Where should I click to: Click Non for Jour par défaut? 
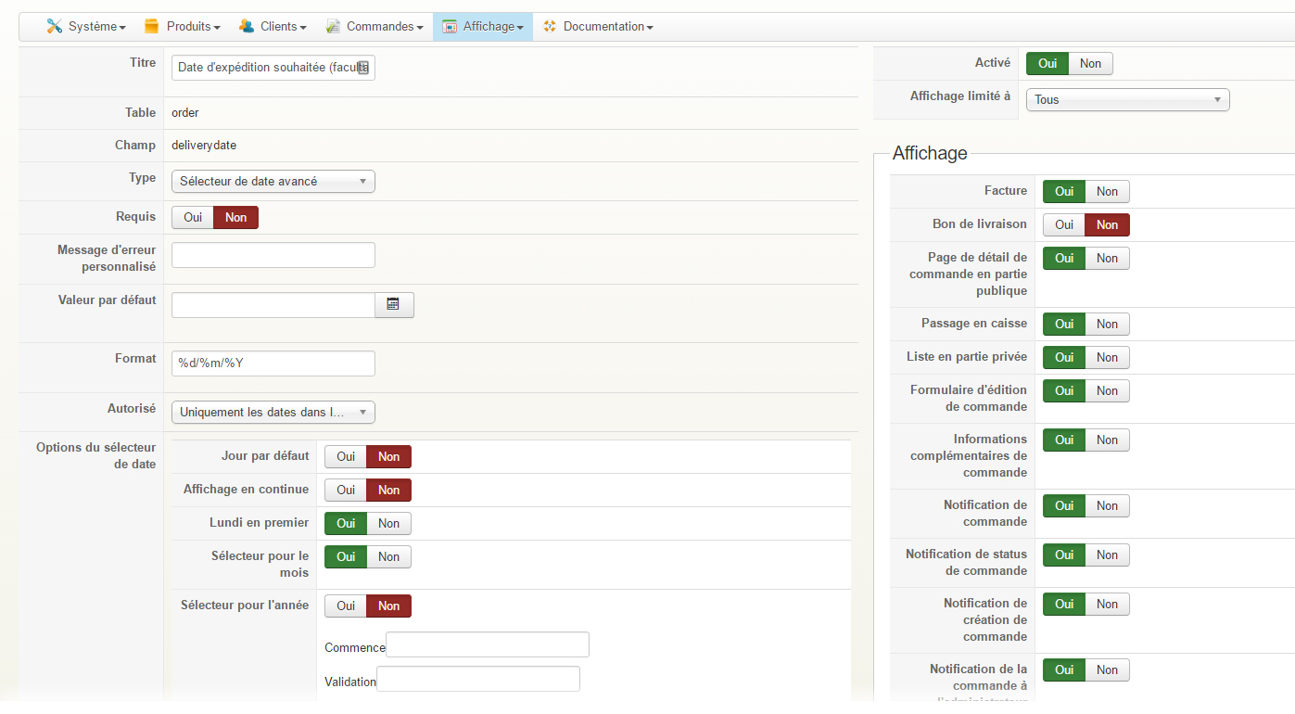click(x=389, y=456)
